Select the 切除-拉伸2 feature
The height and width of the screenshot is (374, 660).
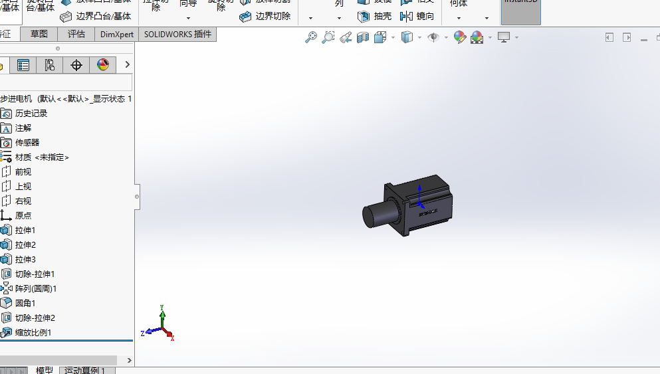(x=28, y=318)
